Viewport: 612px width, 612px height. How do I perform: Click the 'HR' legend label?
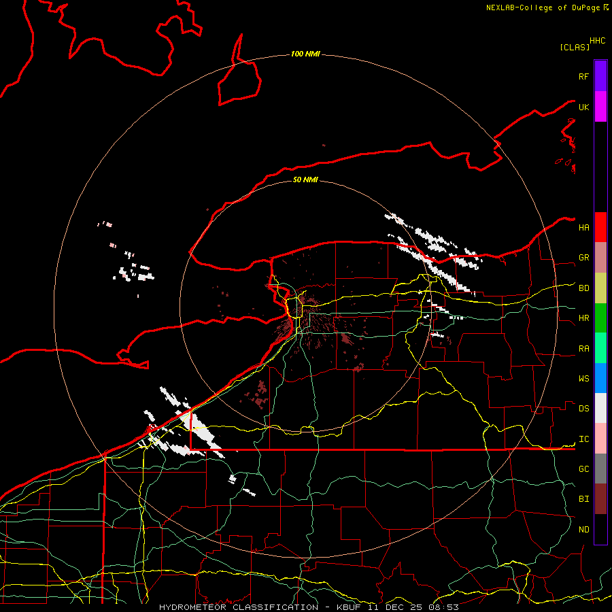click(583, 318)
